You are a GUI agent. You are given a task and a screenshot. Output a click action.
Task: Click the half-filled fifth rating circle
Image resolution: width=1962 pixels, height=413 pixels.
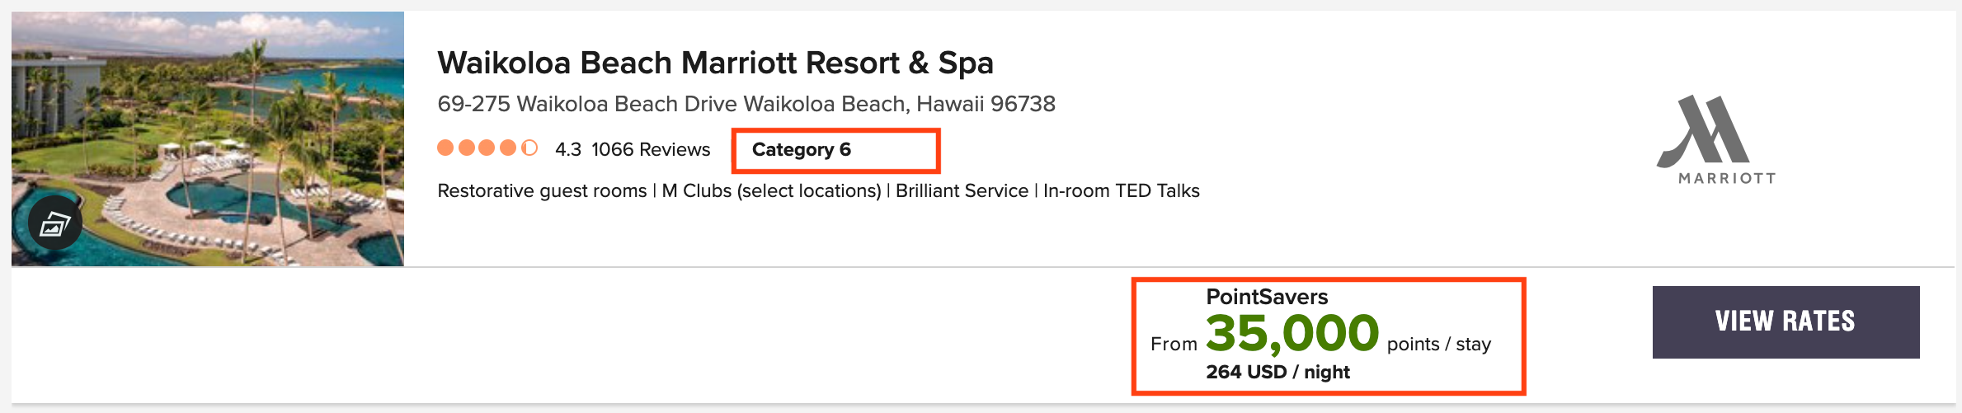(x=529, y=148)
